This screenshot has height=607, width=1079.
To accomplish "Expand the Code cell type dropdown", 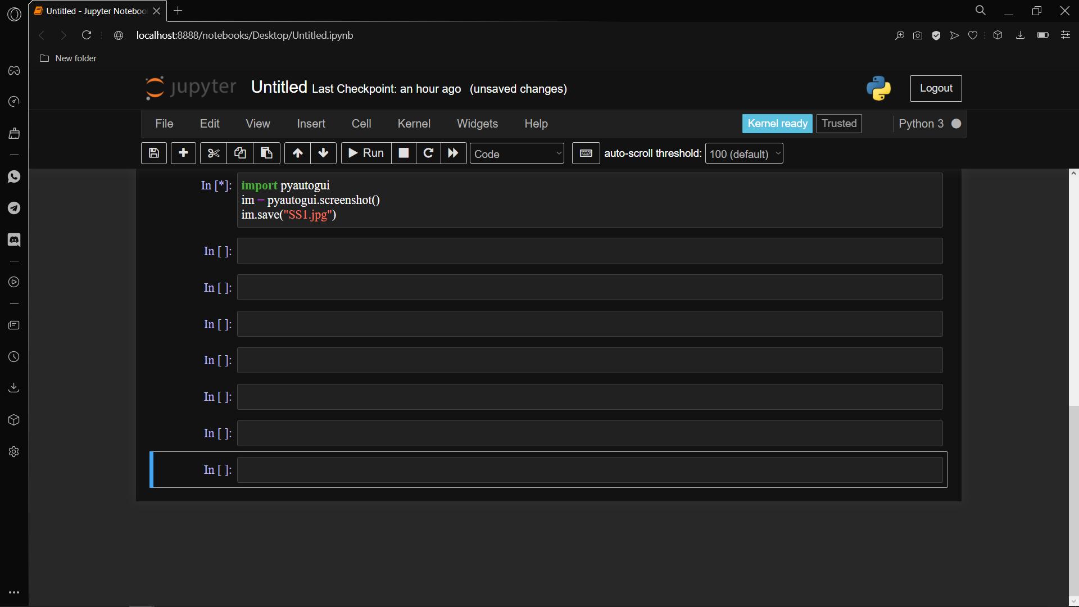I will pos(516,153).
